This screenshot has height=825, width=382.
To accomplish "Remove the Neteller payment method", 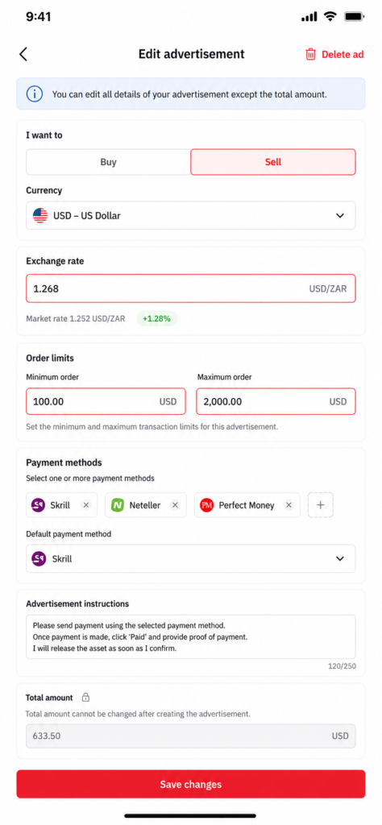I will coord(176,505).
